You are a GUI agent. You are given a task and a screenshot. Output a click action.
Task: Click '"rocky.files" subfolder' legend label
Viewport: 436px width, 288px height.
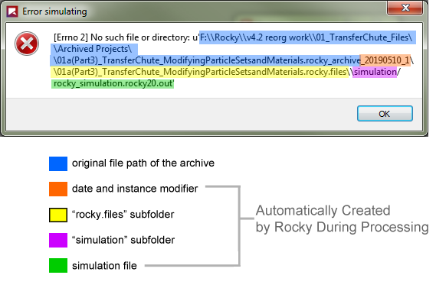[123, 215]
